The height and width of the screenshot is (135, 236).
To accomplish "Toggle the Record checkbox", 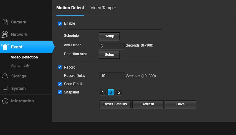I will [x=60, y=67].
